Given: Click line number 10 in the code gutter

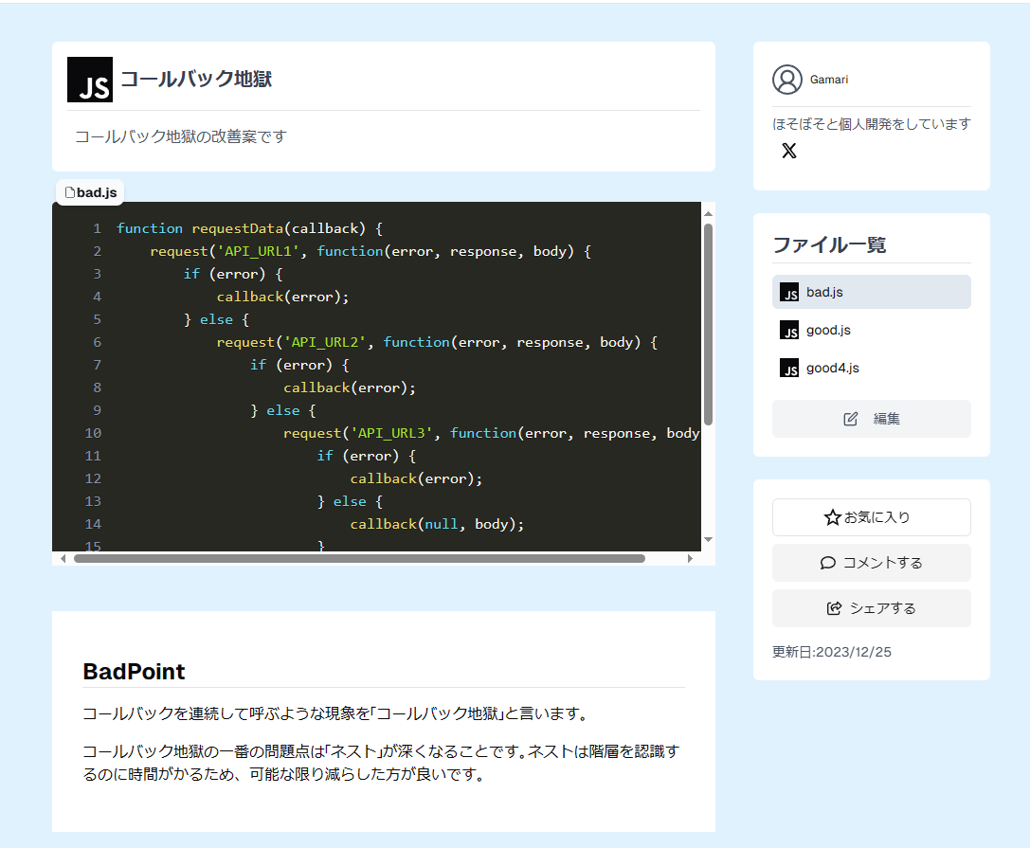Looking at the screenshot, I should [93, 434].
